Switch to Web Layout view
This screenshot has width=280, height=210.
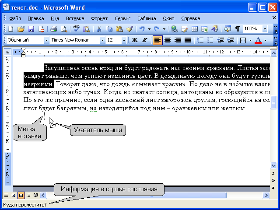click(14, 196)
